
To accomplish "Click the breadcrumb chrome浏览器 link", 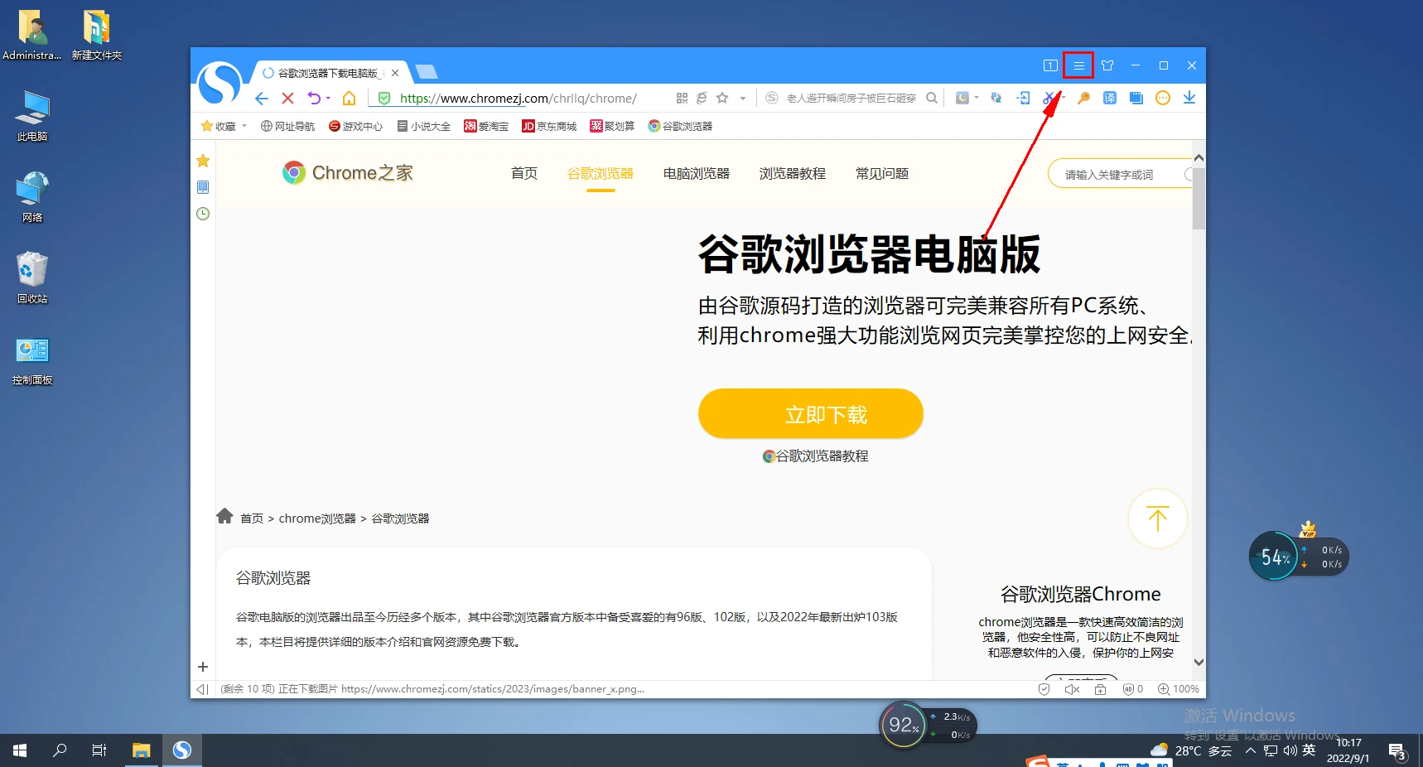I will (317, 519).
